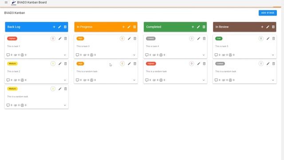Expand the In Progress random task card
Image resolution: width=284 pixels, height=160 pixels.
point(134,80)
